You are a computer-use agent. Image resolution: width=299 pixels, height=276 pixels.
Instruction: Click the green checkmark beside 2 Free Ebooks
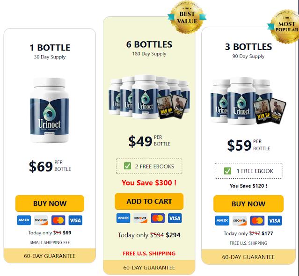click(x=127, y=166)
